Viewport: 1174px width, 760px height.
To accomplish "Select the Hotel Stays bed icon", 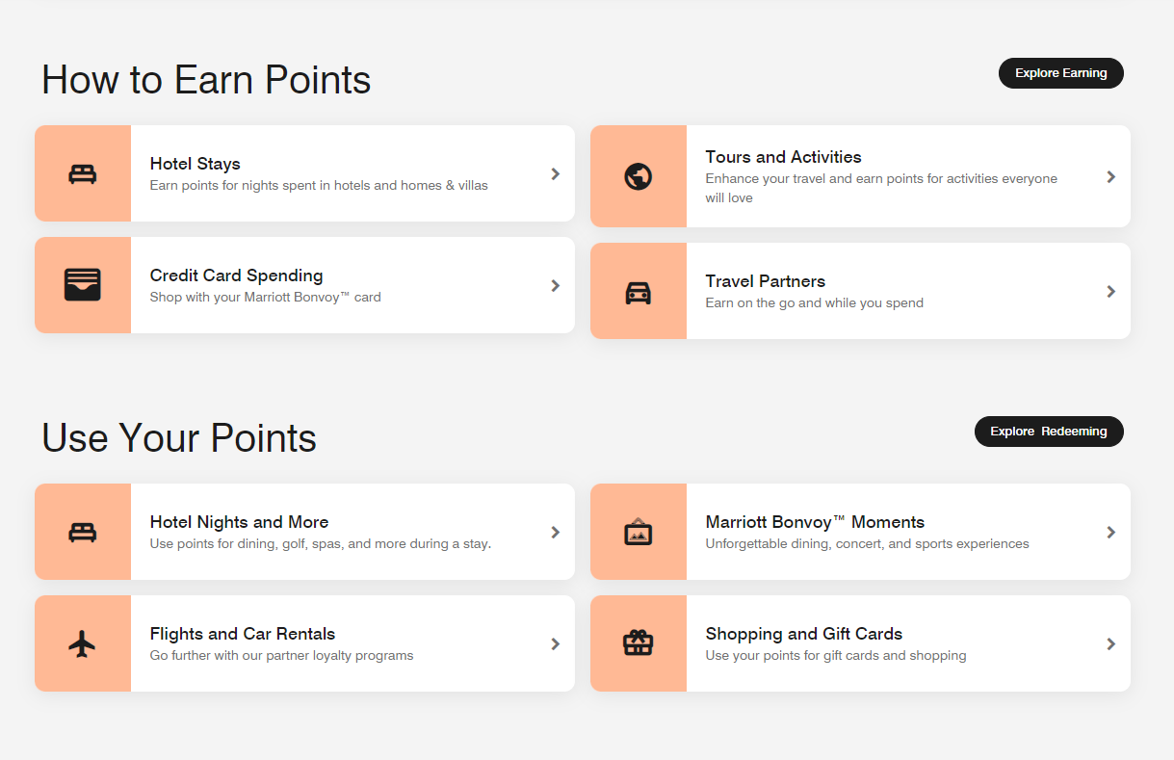I will point(83,173).
